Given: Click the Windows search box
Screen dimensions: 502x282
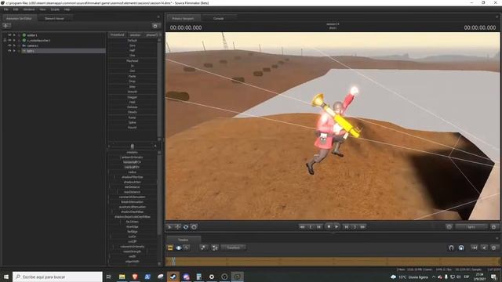Looking at the screenshot, I should pyautogui.click(x=57, y=277).
